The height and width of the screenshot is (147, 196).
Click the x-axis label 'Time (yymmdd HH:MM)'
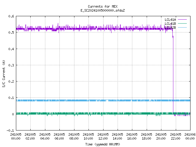[x=103, y=144]
